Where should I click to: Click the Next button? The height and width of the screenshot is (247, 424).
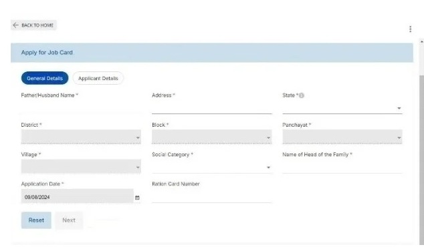[69, 220]
